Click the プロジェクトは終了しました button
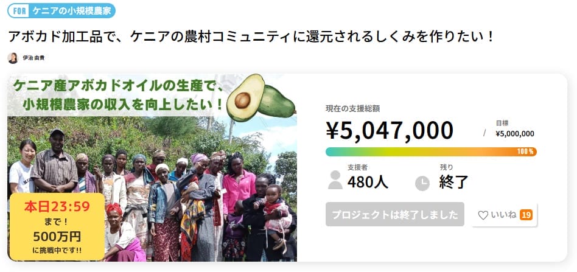577x272 pixels. [x=395, y=215]
